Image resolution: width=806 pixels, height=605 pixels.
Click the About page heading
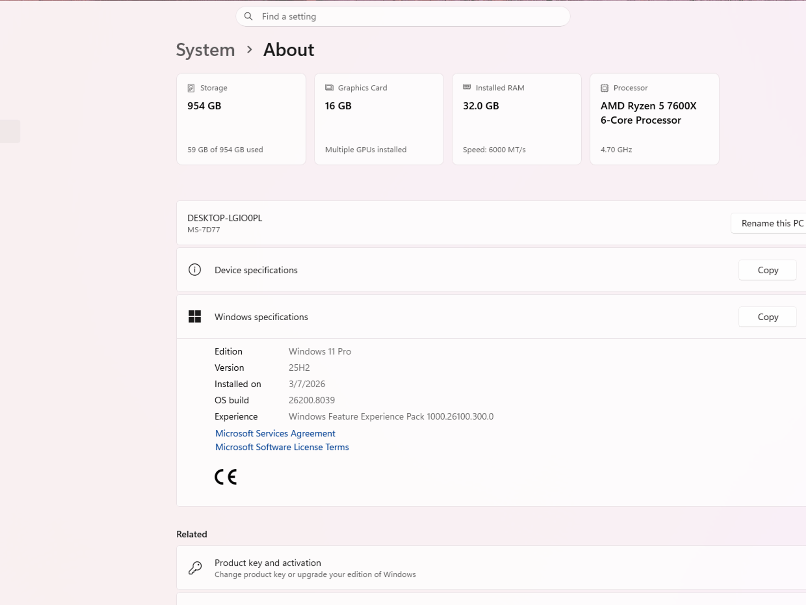289,50
